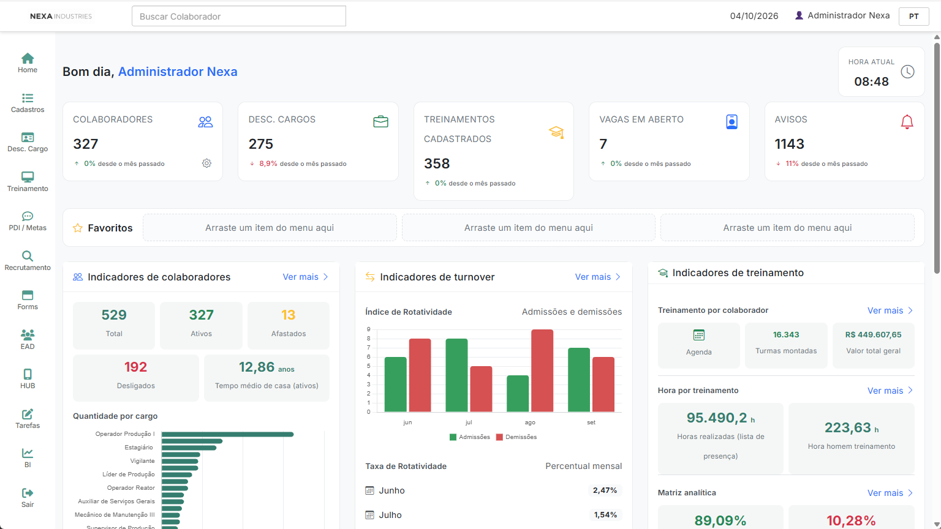Open Recrutamento magnifier icon in sidebar
Image resolution: width=941 pixels, height=529 pixels.
(28, 256)
